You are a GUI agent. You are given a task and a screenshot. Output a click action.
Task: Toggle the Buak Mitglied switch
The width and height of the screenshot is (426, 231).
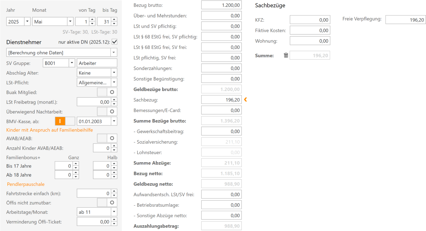107,92
